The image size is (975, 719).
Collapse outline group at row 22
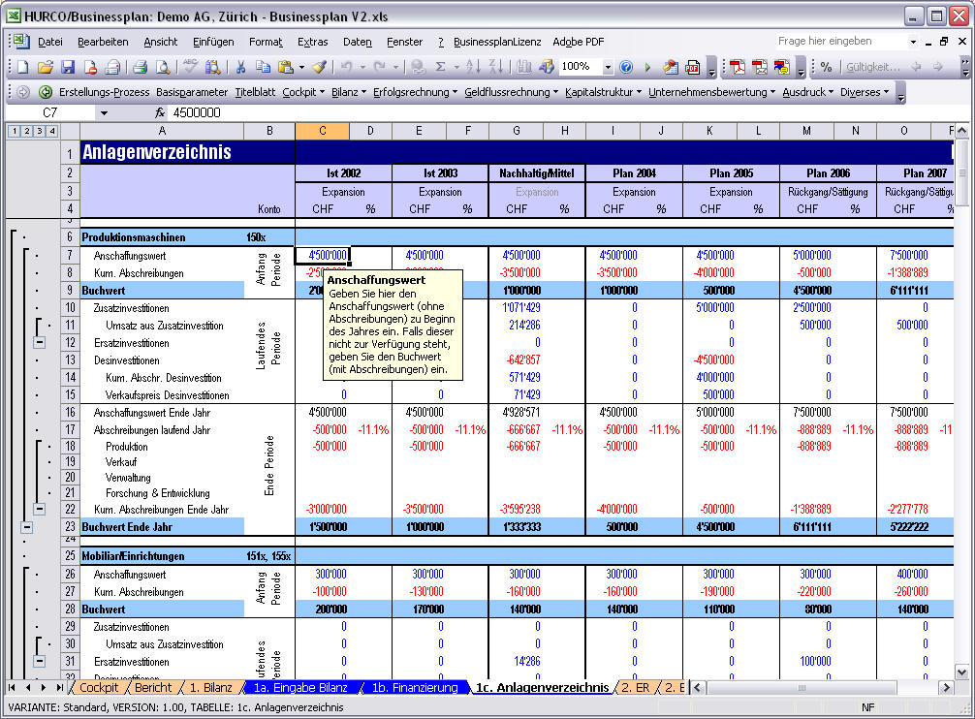point(39,509)
